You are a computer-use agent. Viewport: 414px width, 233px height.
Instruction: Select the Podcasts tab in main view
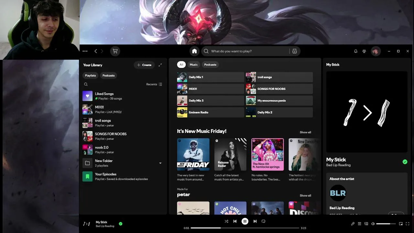[x=210, y=65]
